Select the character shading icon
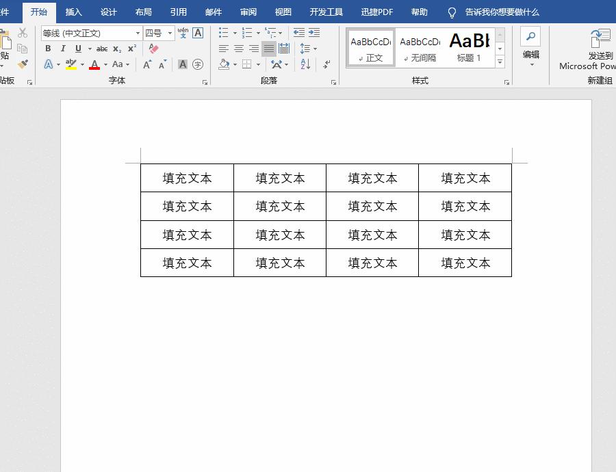The height and width of the screenshot is (472, 616). point(183,64)
